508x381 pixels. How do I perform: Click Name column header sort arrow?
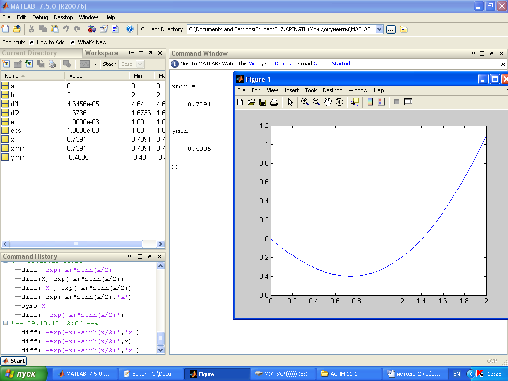[23, 76]
